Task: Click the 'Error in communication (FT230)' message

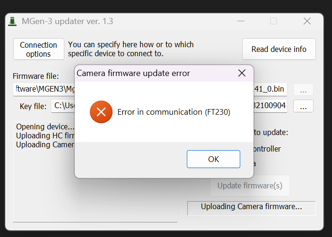Action: [174, 112]
